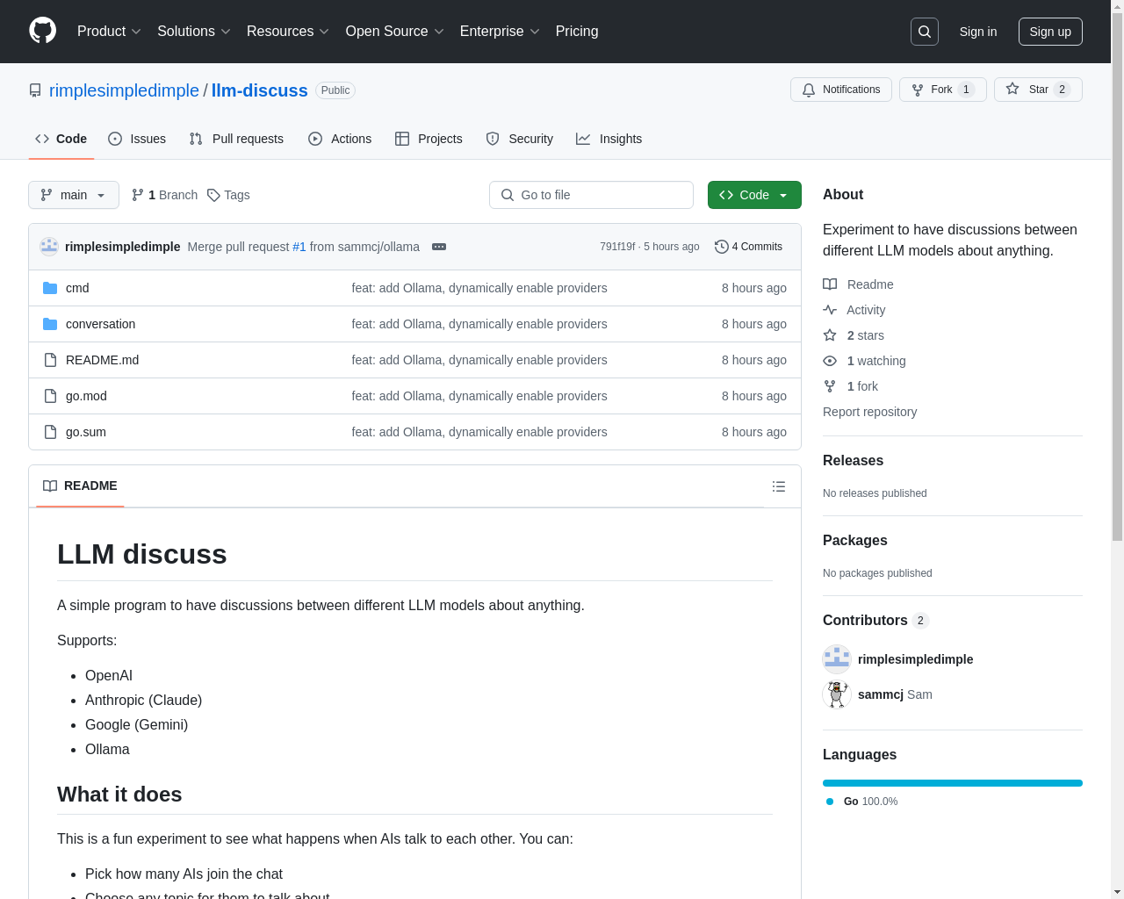Open the llm-discuss repository link
The image size is (1124, 899).
(x=260, y=90)
